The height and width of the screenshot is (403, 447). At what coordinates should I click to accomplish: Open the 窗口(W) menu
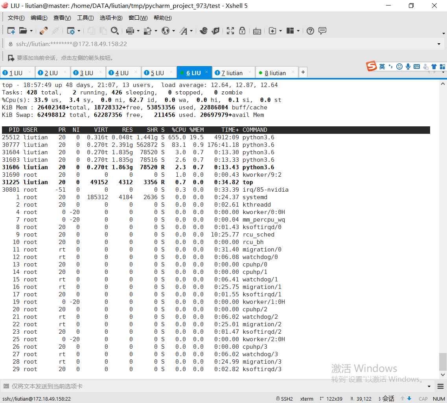tap(138, 18)
